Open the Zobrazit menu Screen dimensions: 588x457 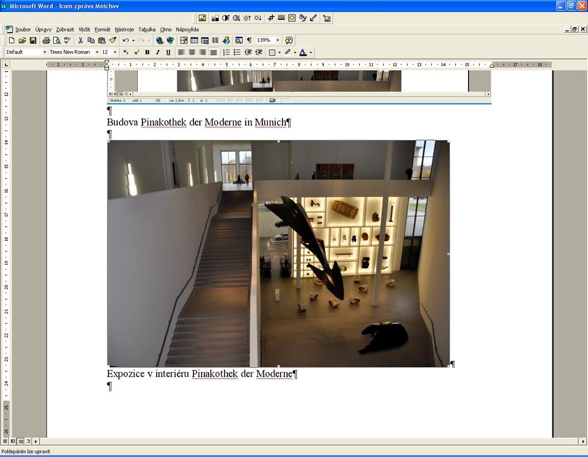coord(65,29)
